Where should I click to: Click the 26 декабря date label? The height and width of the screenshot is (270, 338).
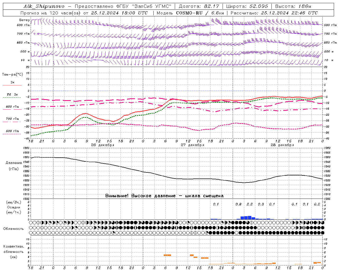click(103, 145)
